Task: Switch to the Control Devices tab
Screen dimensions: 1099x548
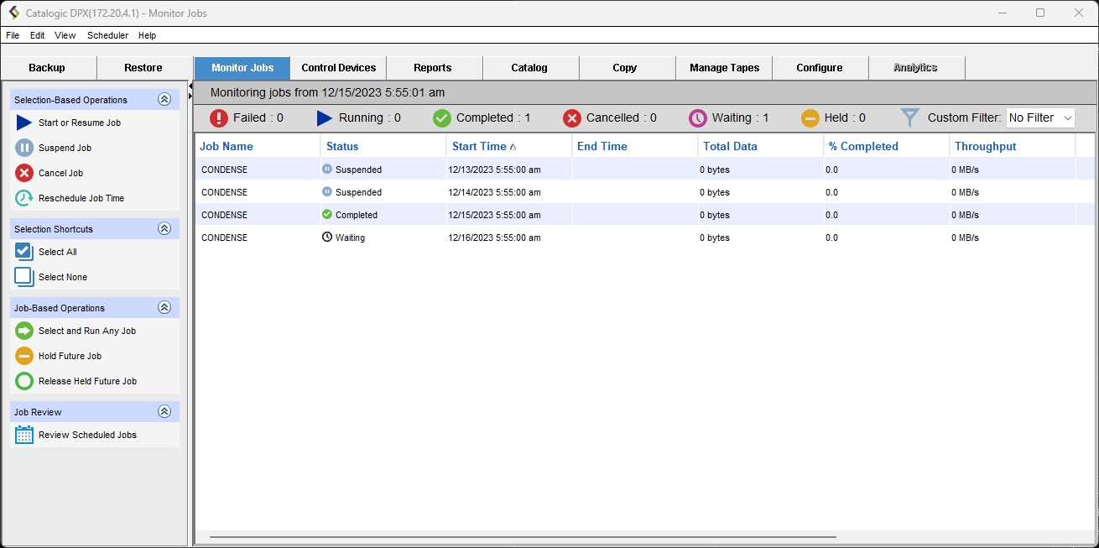Action: (x=338, y=68)
